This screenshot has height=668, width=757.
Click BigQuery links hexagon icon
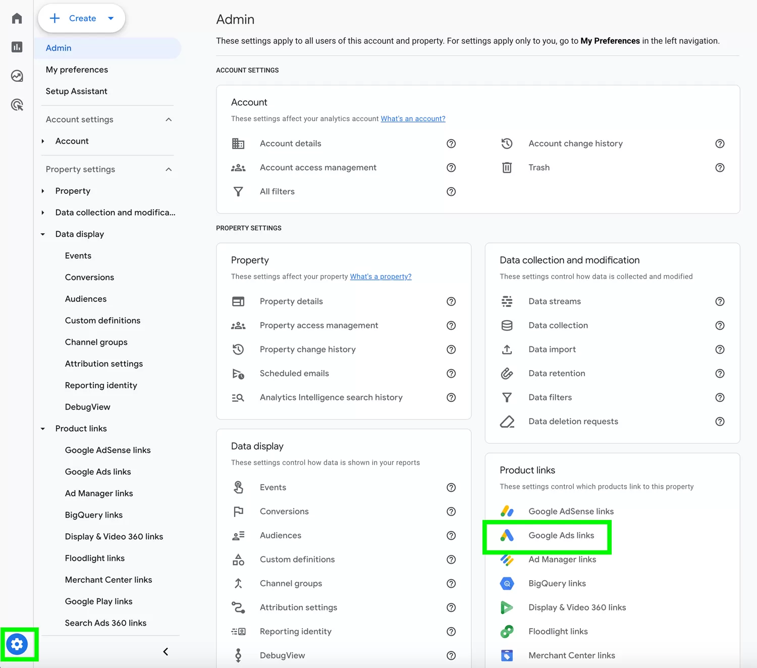[507, 583]
